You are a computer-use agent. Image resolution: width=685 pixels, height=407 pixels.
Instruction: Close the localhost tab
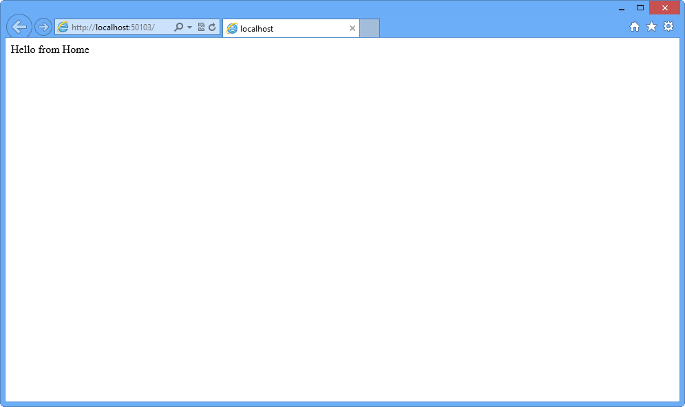(x=352, y=28)
